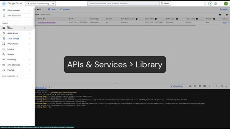This screenshot has height=129, width=230.
Task: Open the notifications badge icon
Action: tap(210, 4)
